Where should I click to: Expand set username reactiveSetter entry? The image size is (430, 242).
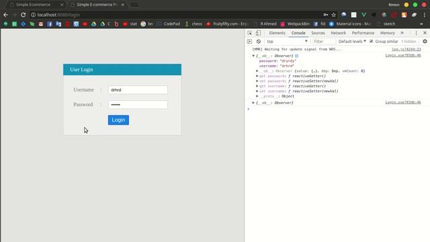[x=257, y=91]
